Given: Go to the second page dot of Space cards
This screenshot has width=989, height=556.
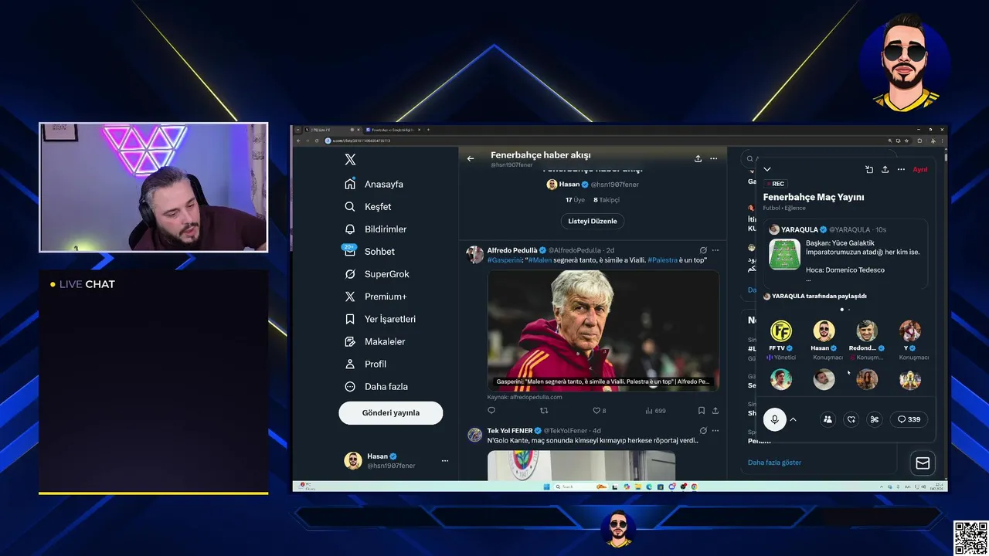Looking at the screenshot, I should tap(849, 310).
